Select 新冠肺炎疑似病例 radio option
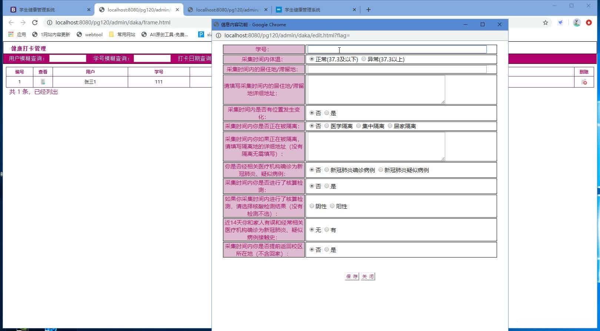 click(x=381, y=170)
